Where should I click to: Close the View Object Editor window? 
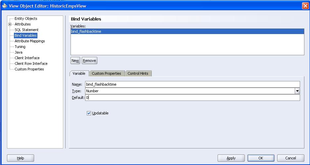(305, 6)
